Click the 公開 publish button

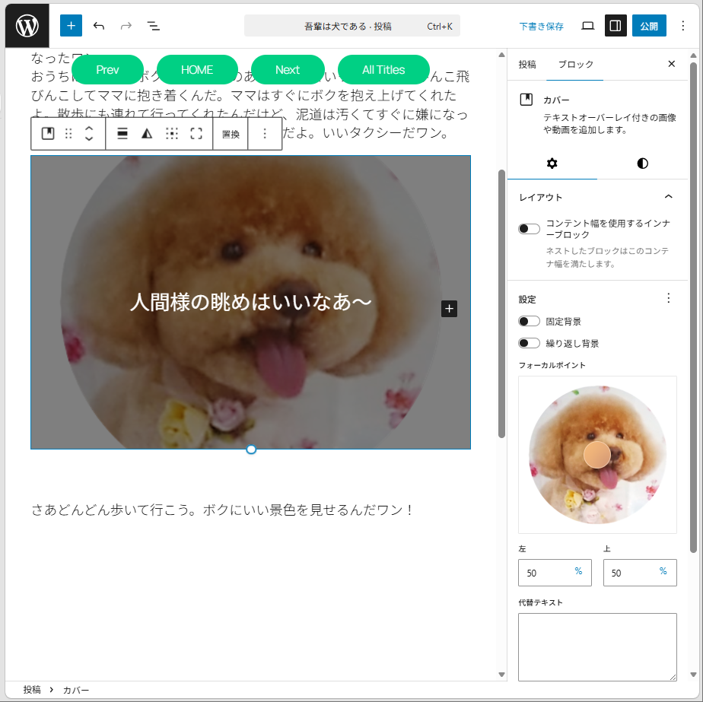point(648,26)
